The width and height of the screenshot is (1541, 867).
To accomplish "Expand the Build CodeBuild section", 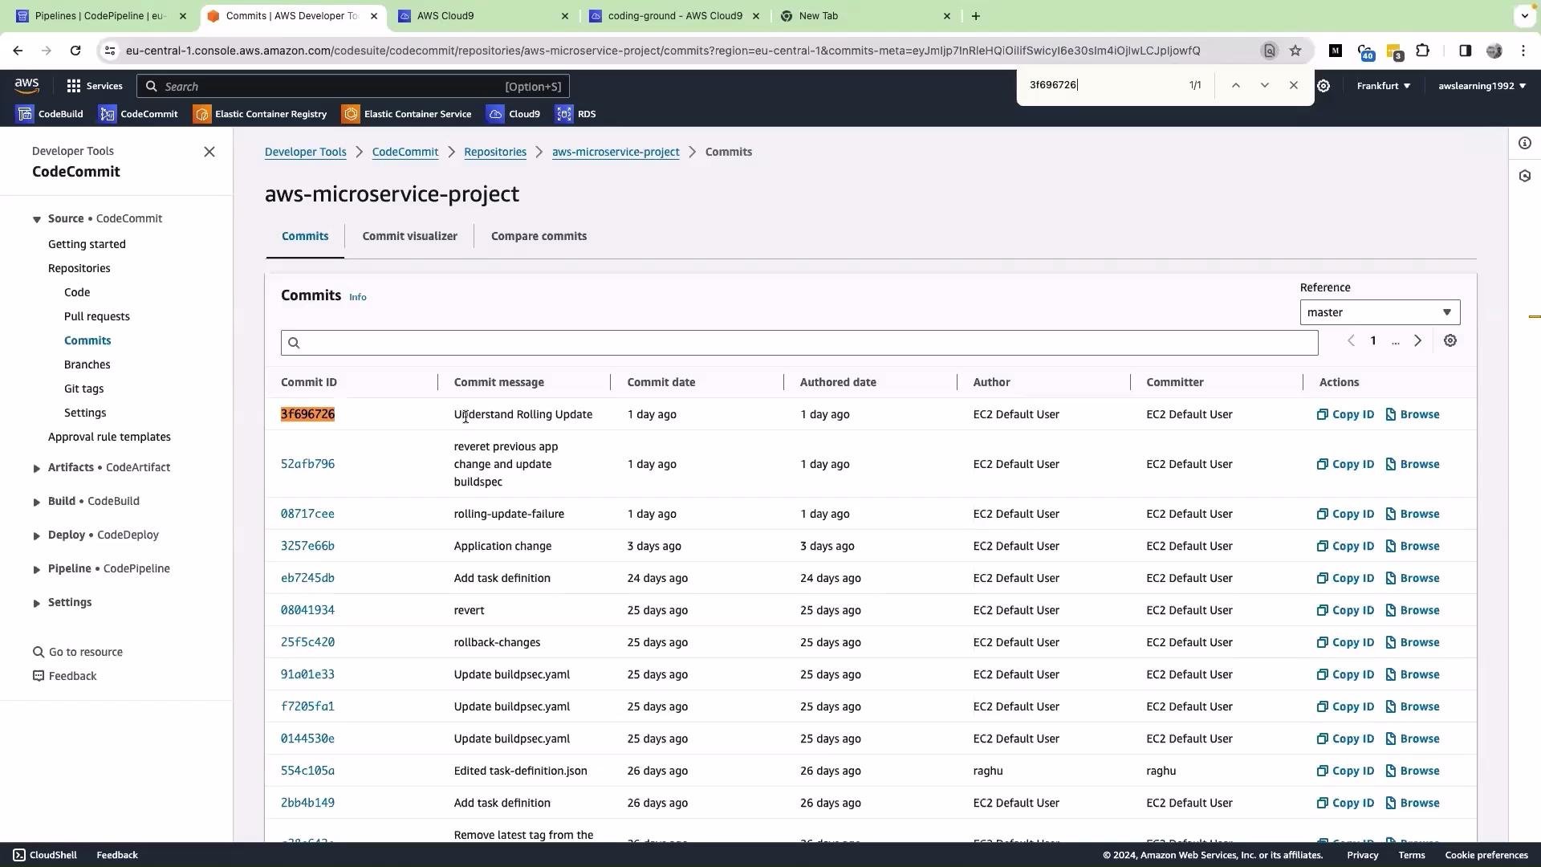I will (37, 502).
